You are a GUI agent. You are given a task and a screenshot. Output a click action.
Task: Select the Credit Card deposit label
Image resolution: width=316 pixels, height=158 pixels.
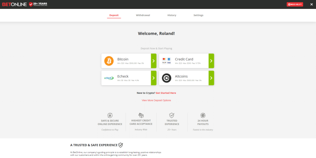tap(184, 59)
